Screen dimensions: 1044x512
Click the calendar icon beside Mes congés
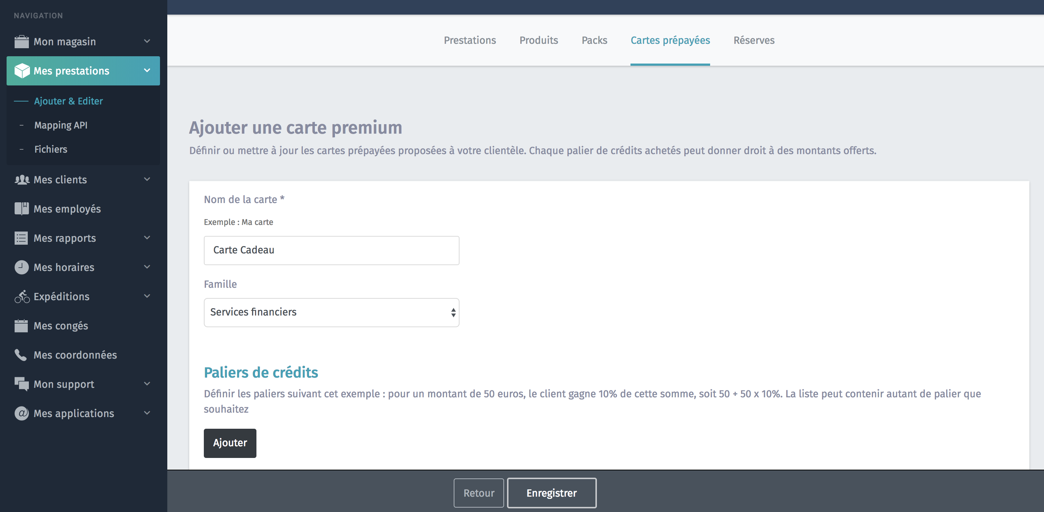[22, 326]
